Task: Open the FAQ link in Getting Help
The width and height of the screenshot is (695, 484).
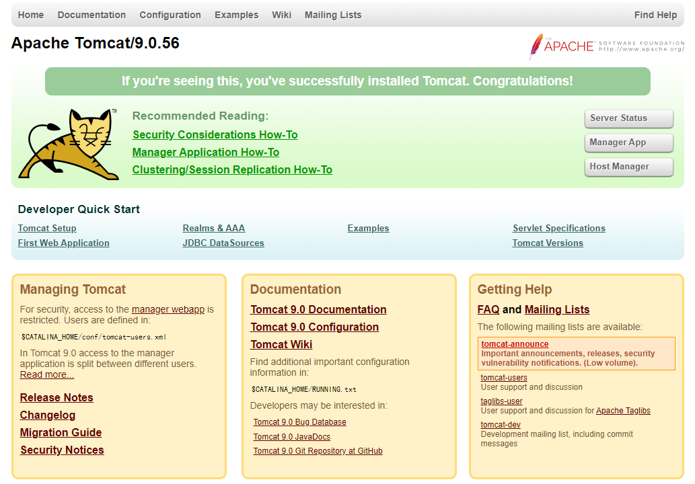Action: (x=488, y=309)
